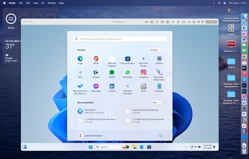
Task: Open the '1. Cài đặt ứng dụng' recommended file
Action: point(97,120)
